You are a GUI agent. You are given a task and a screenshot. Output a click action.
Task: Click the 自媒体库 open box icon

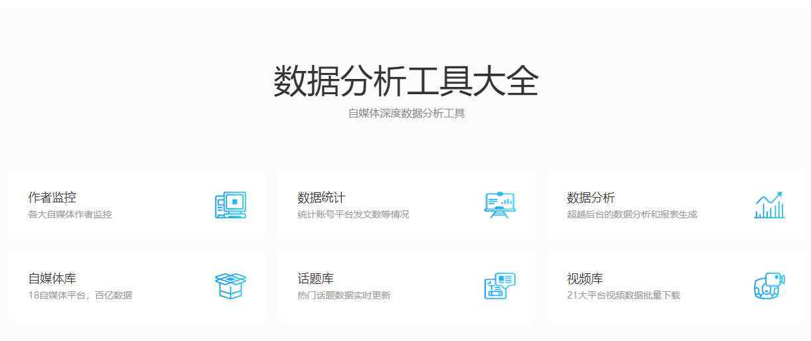click(x=230, y=286)
